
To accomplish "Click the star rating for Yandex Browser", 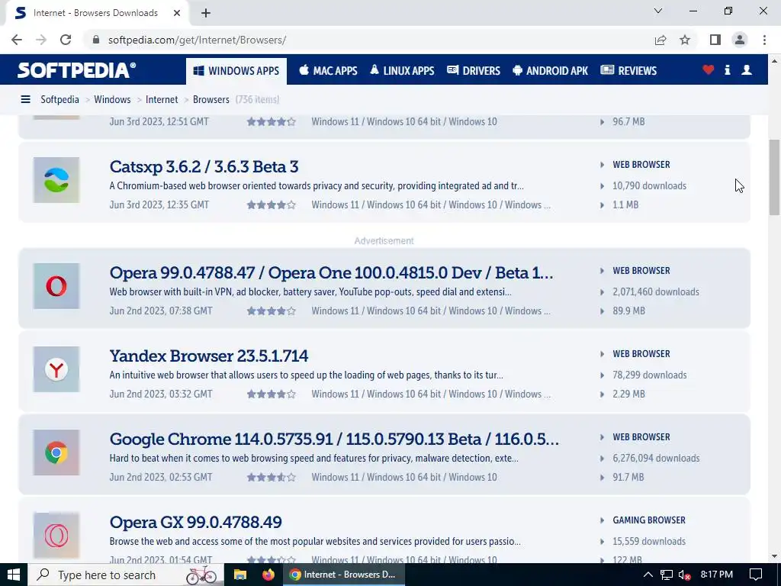I will (x=272, y=394).
